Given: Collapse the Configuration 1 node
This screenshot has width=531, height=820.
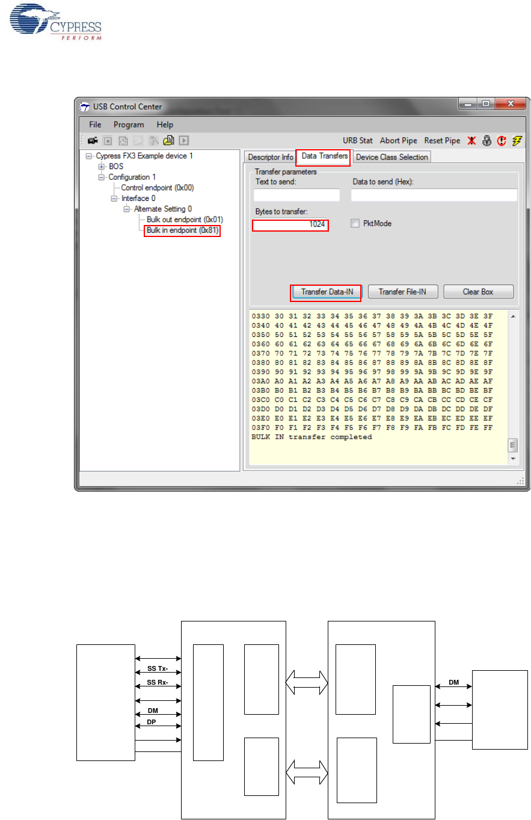Looking at the screenshot, I should pyautogui.click(x=102, y=177).
